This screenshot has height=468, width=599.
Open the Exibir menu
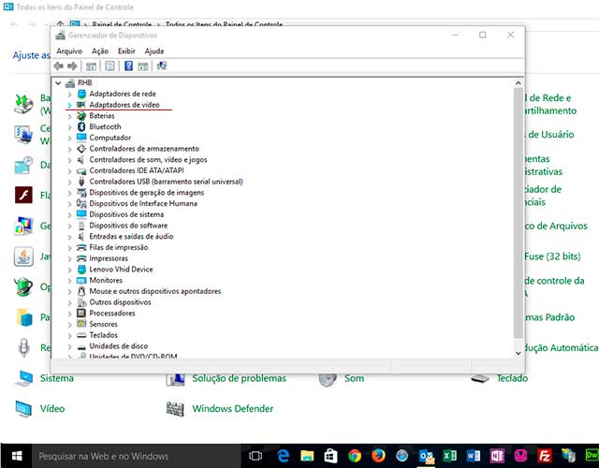(x=126, y=51)
